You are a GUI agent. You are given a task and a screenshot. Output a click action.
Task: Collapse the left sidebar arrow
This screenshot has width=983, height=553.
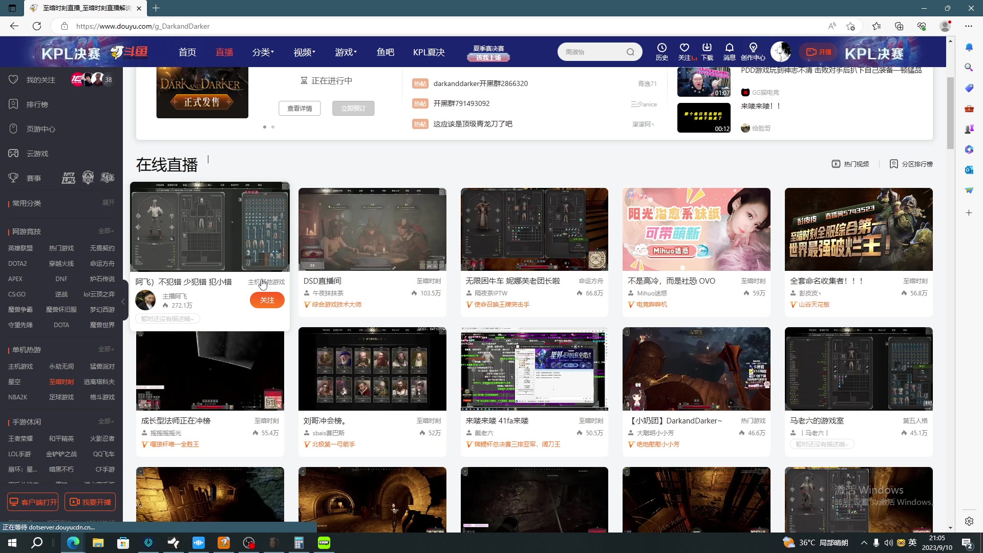123,302
